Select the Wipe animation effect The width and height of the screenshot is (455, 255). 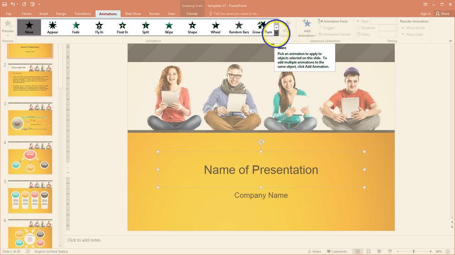pos(169,27)
